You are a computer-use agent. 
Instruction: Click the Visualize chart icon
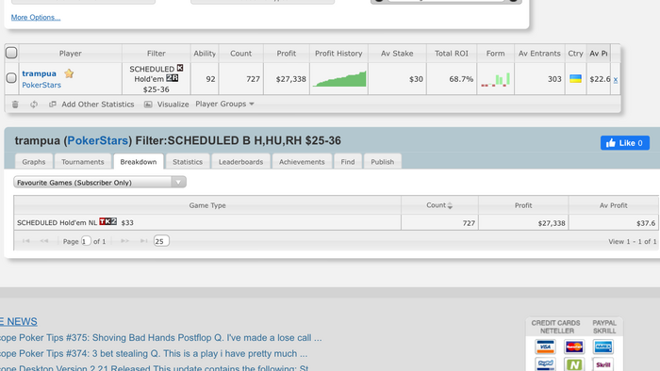(x=148, y=105)
